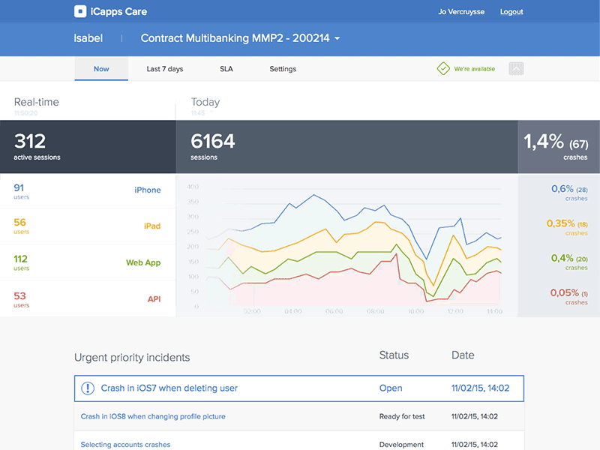This screenshot has width=600, height=450.
Task: Enable the Real-time view panel
Action: click(36, 102)
